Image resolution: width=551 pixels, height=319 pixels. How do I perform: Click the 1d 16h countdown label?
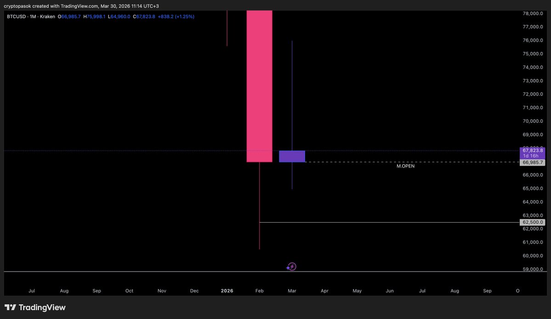coord(531,156)
